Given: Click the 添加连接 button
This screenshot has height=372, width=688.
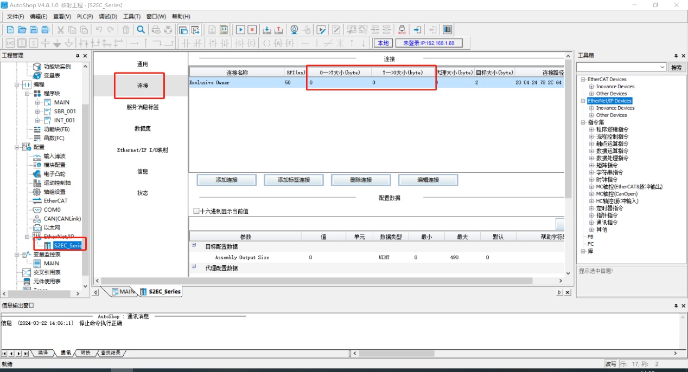Looking at the screenshot, I should click(226, 180).
